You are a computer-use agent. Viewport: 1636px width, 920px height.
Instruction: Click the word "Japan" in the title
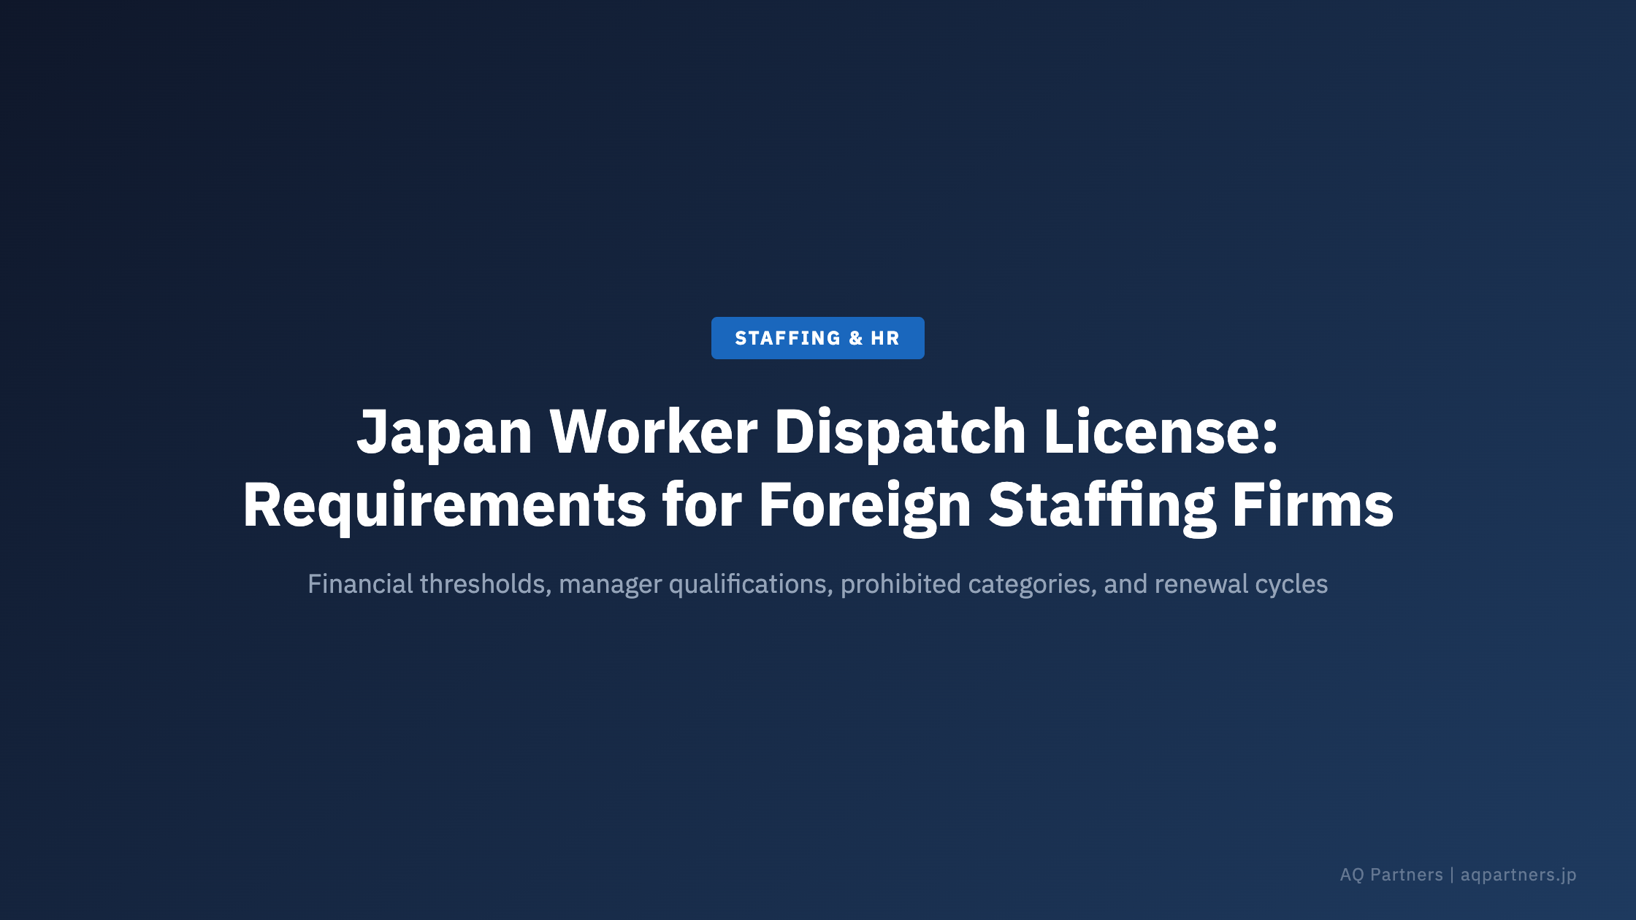pos(444,432)
